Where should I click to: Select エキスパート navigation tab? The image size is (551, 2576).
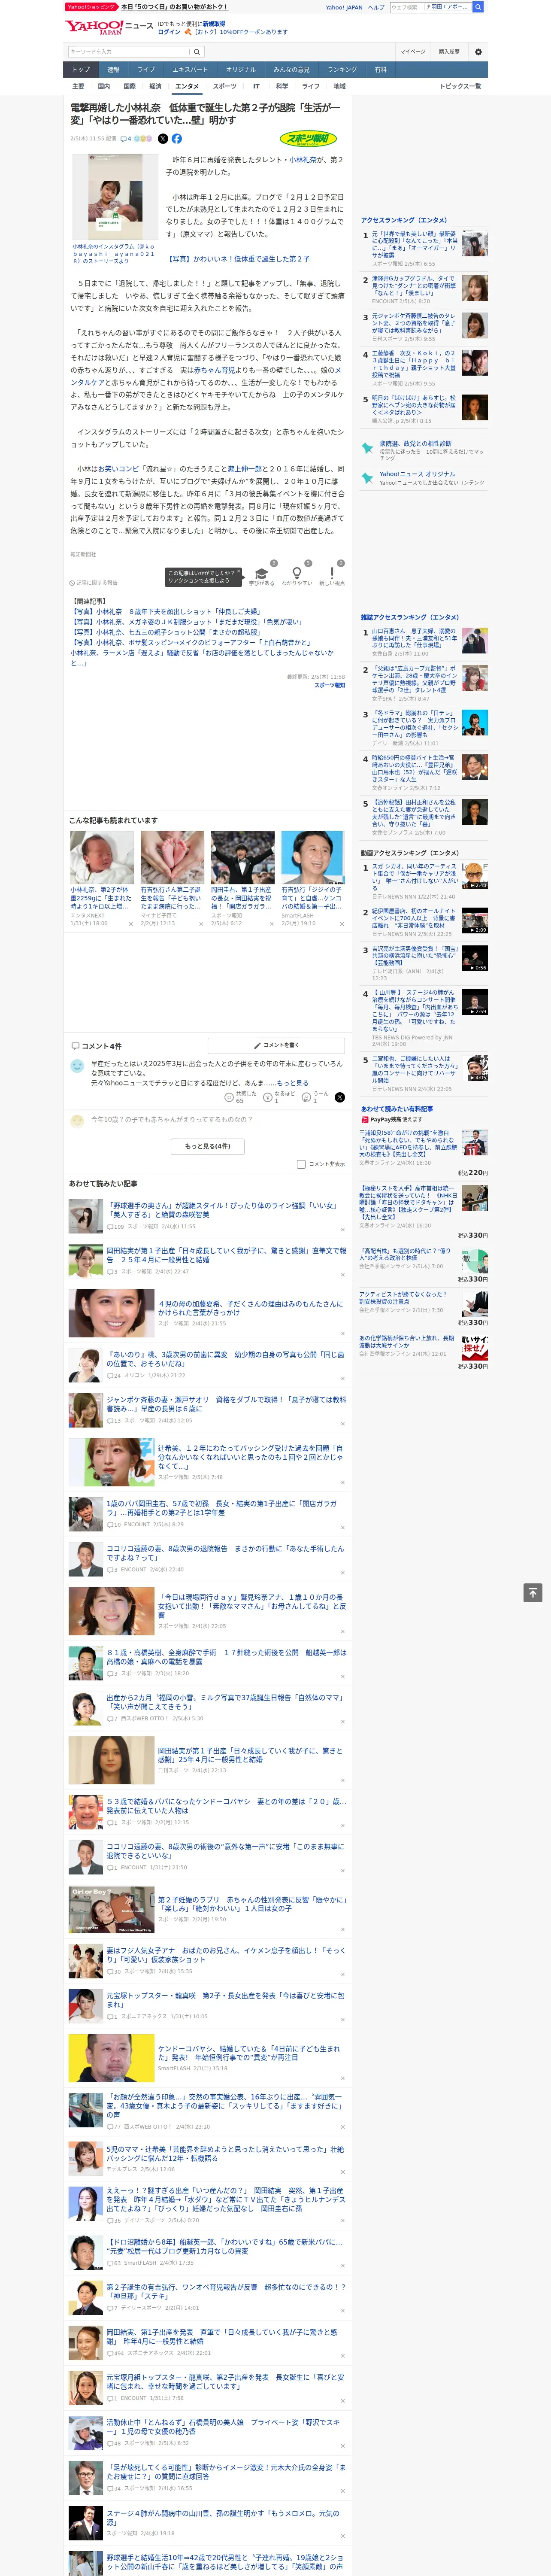190,69
